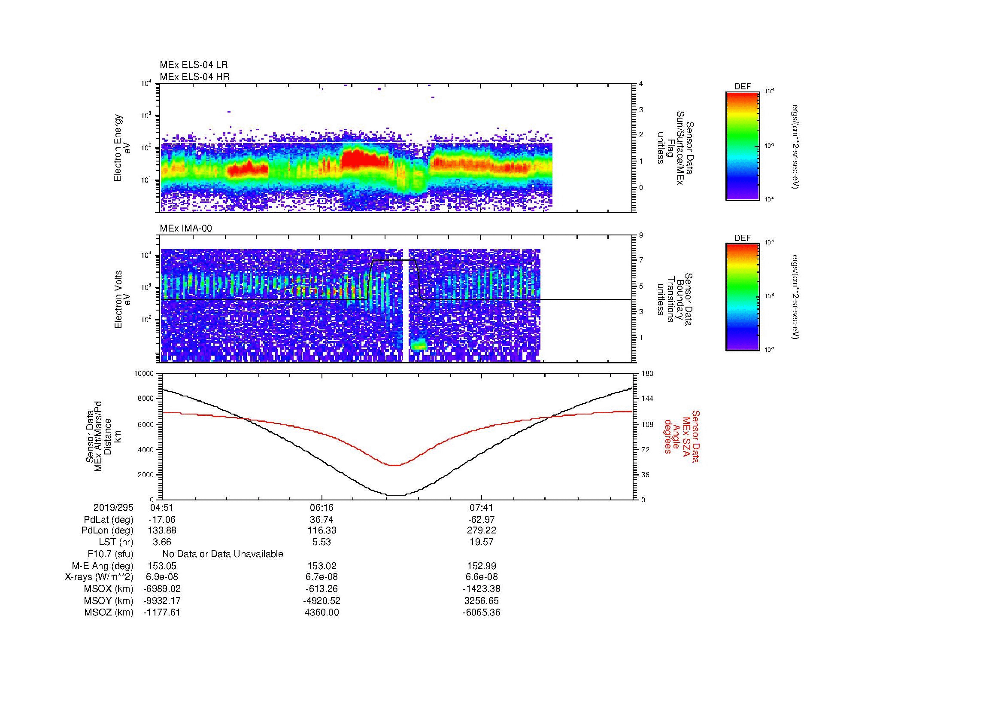Click the altitude axis tick '6000'
This screenshot has width=1004, height=710.
146,424
